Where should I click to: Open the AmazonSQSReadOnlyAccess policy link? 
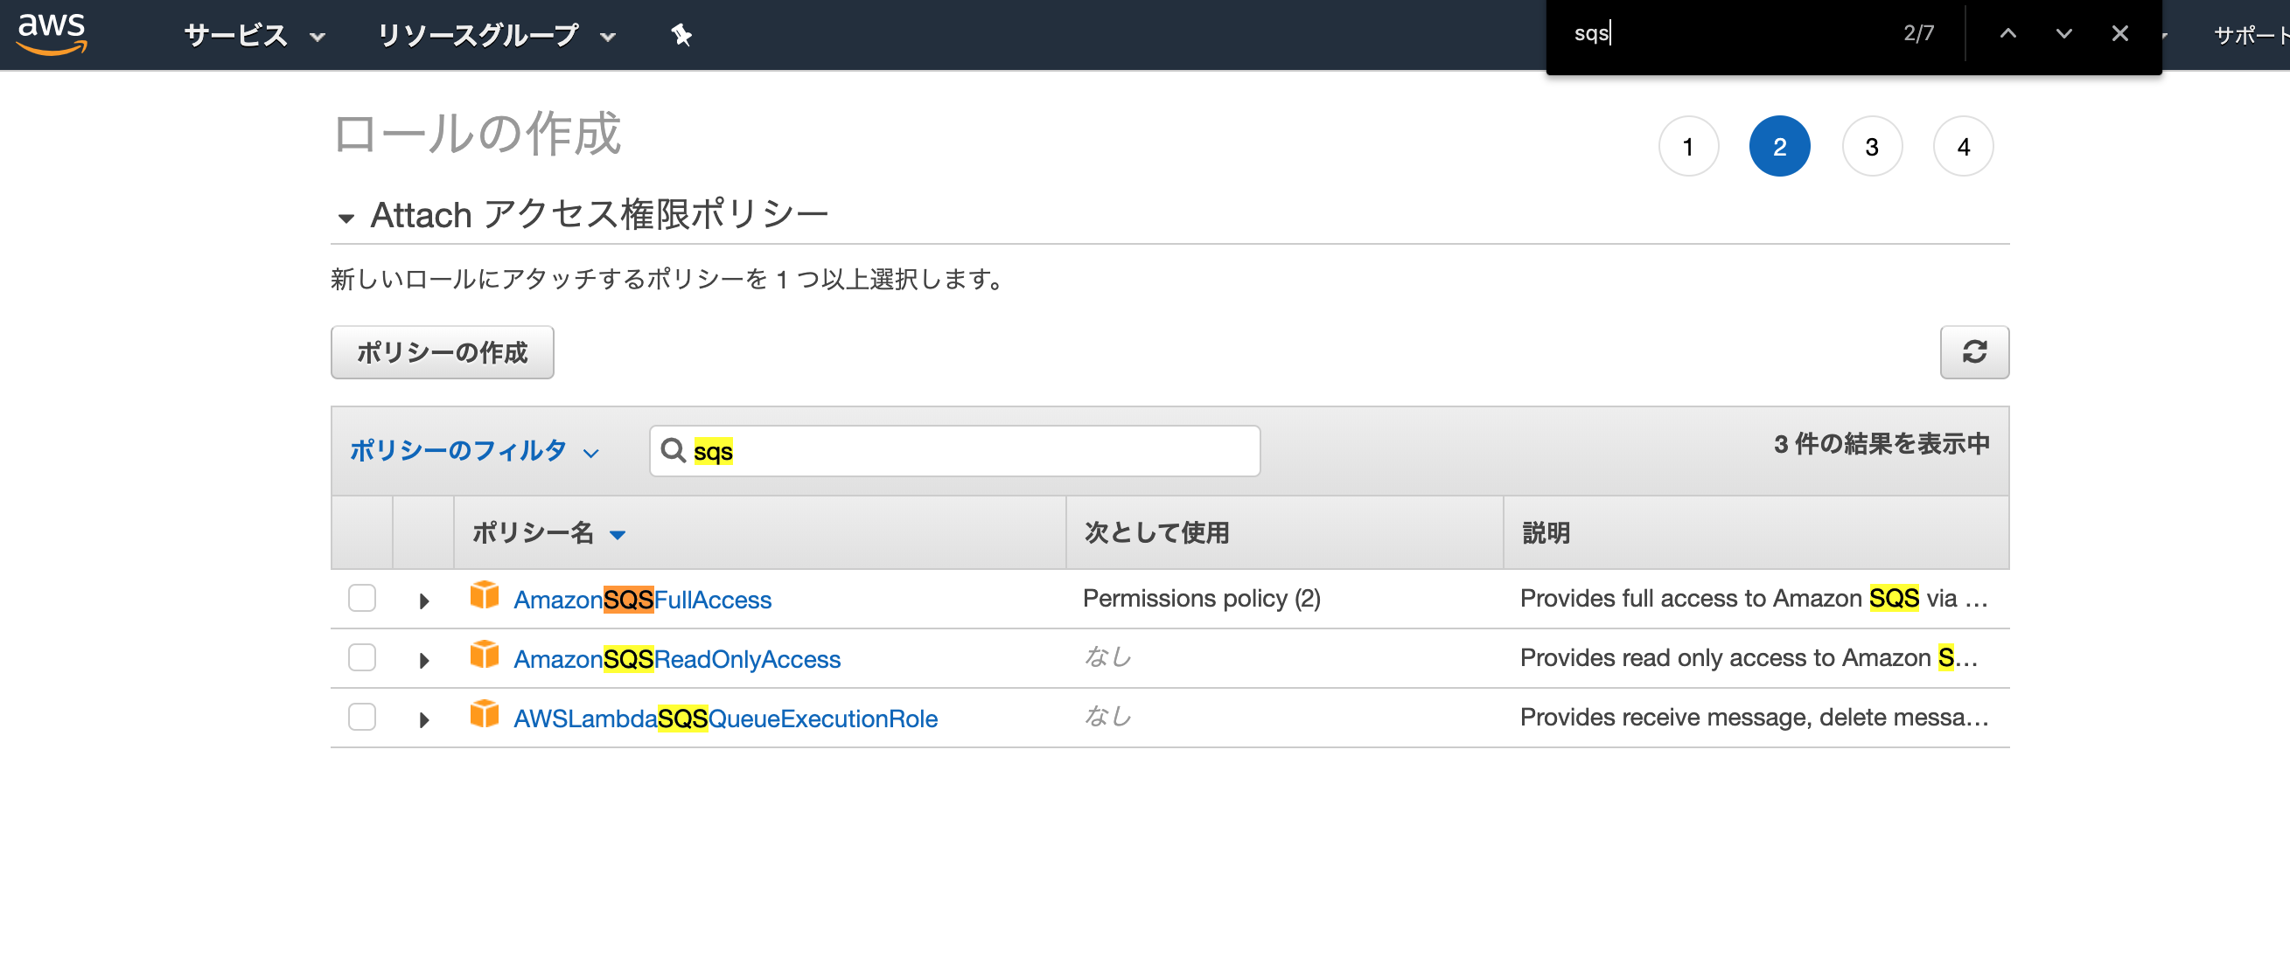676,659
